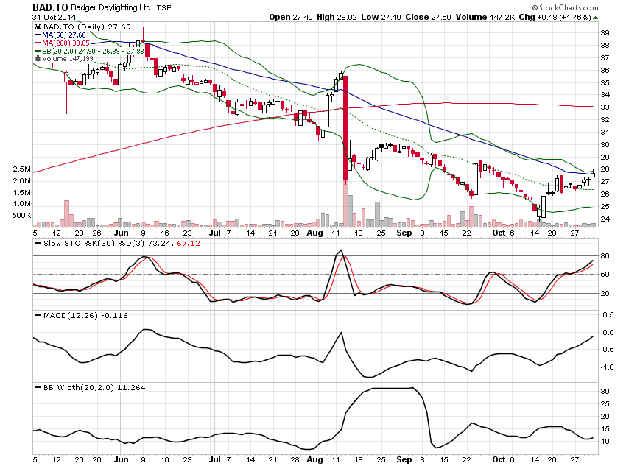Click the Low 27.40 value
The image size is (626, 466).
point(381,17)
